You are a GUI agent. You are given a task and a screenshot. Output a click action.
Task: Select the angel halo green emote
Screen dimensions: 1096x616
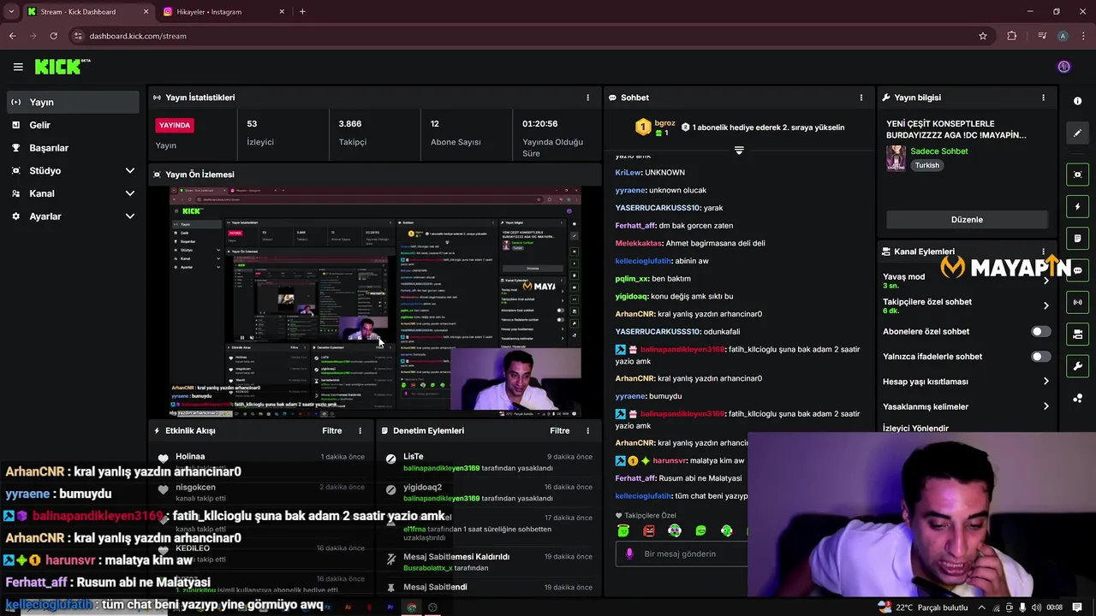click(x=623, y=530)
